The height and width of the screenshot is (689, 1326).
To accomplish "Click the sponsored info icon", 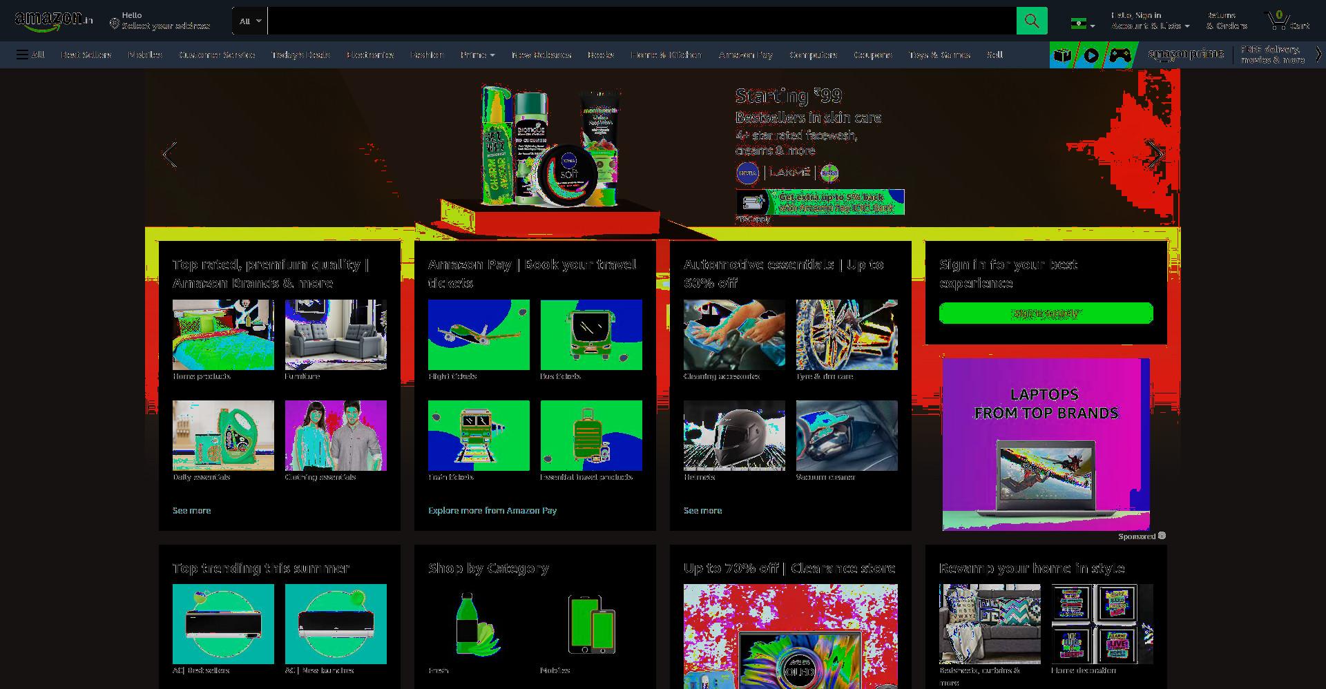I will pyautogui.click(x=1162, y=536).
